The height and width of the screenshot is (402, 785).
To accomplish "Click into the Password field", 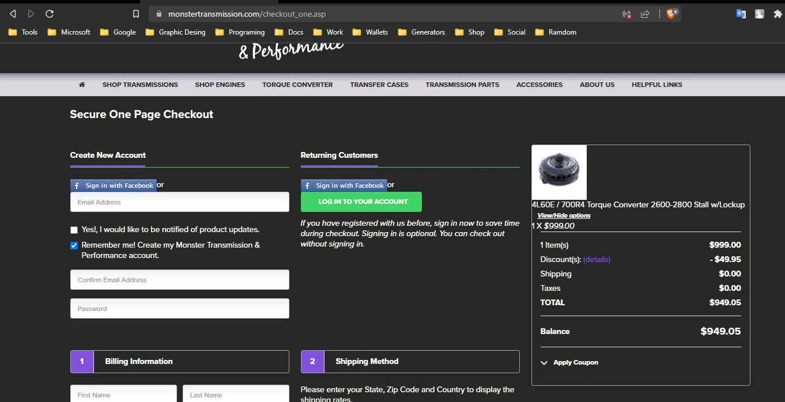I will click(180, 309).
